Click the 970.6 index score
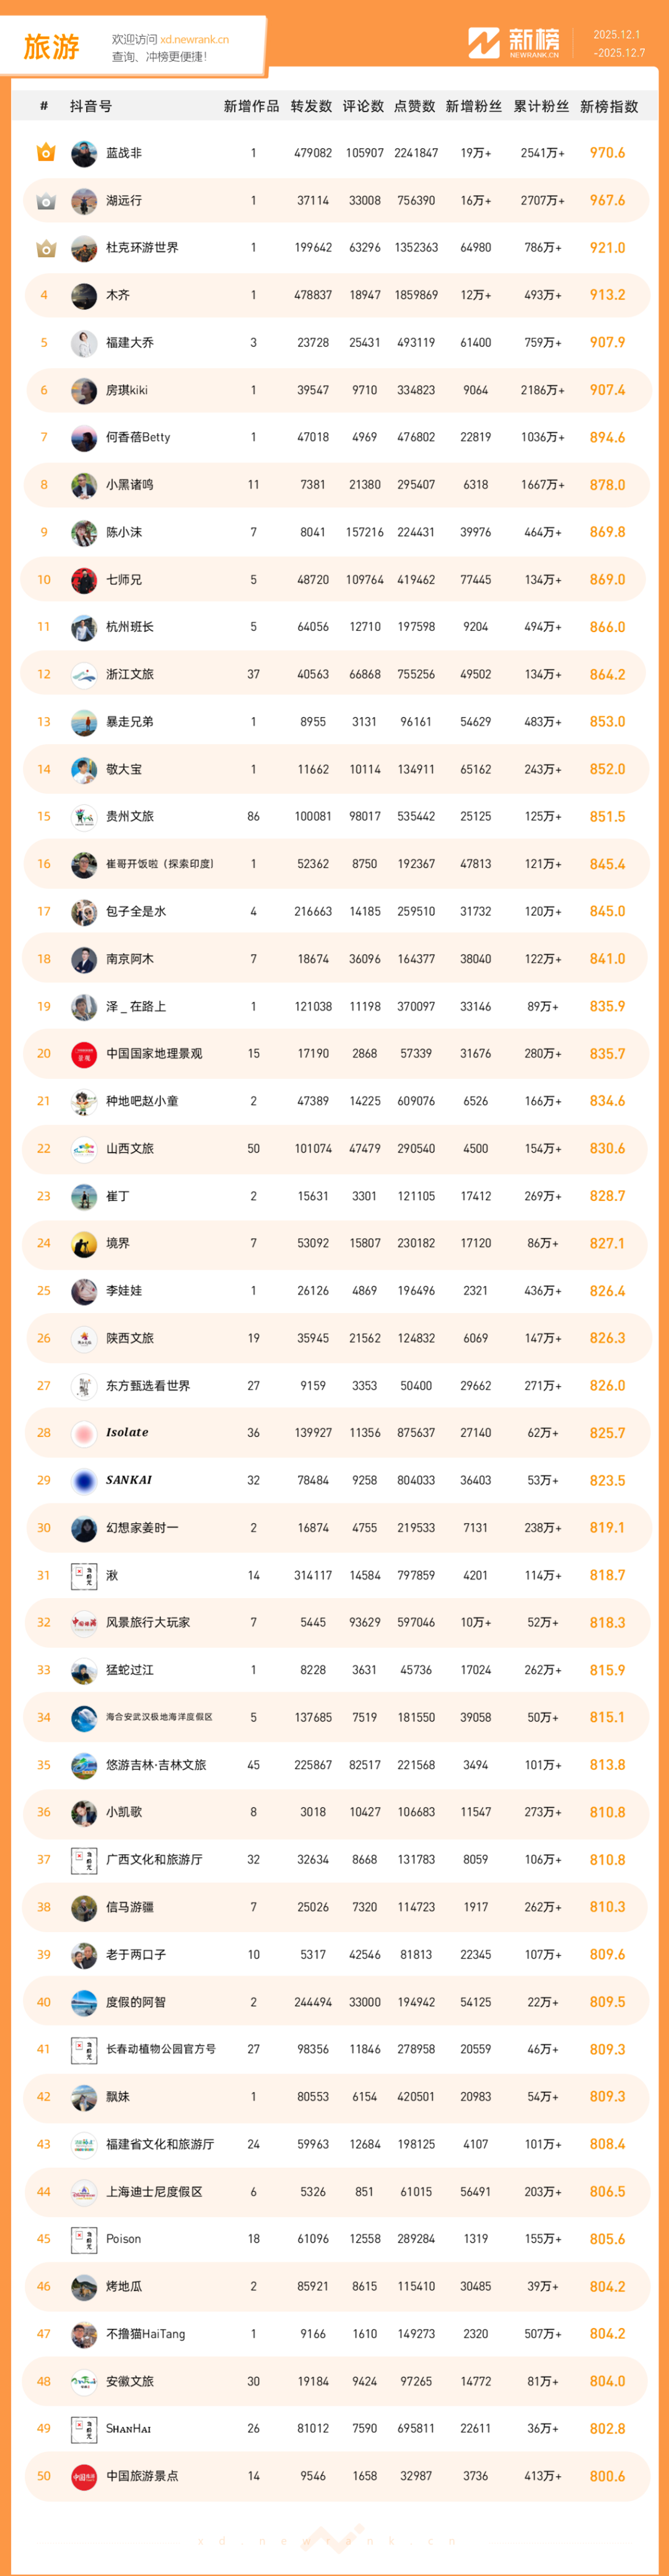The image size is (669, 2576). (x=607, y=153)
